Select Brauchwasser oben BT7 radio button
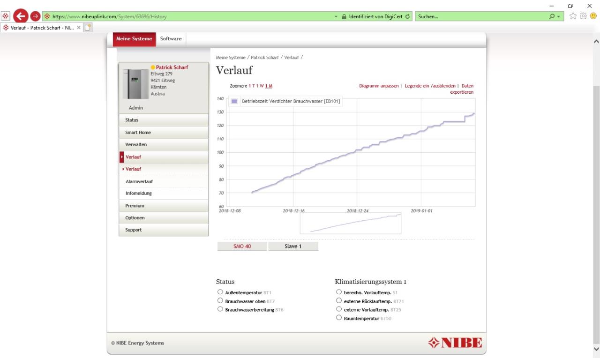Viewport: 600px width, 358px height. 220,301
